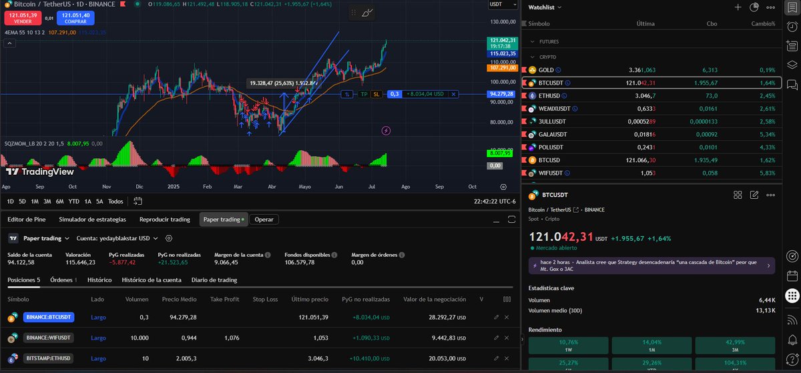
Task: Toggle the flag on the POLUSDT watchlist row
Action: tap(524, 147)
